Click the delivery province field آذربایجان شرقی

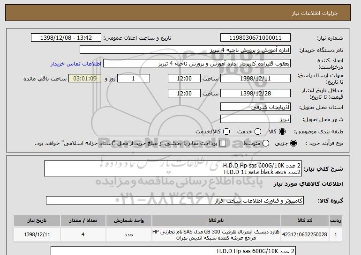pyautogui.click(x=256, y=107)
